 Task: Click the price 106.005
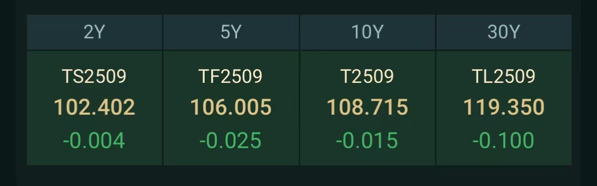coord(231,107)
